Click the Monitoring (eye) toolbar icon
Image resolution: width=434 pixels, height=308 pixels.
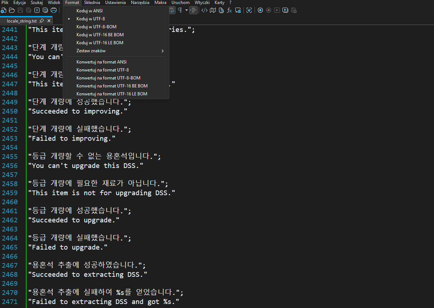tap(249, 10)
